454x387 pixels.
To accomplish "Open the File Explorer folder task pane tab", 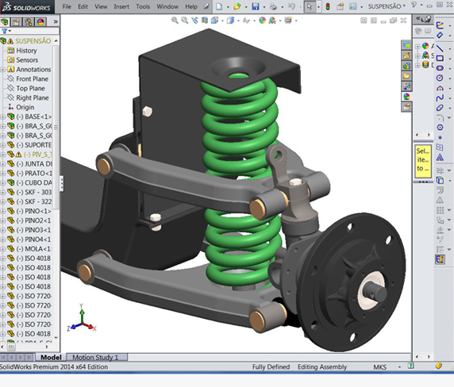I will tap(406, 76).
